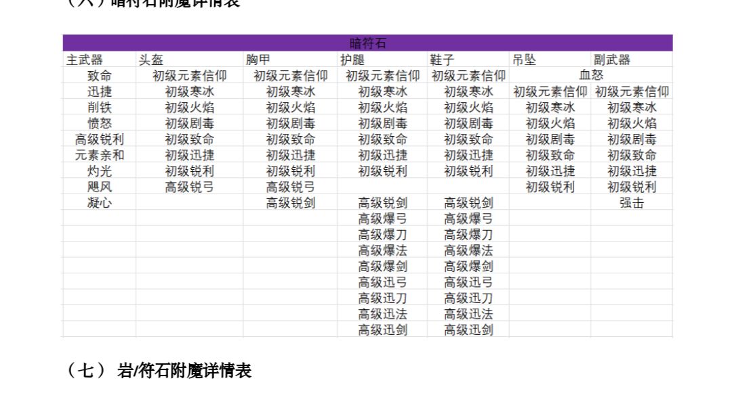Click the 凝心 cell in first column
The width and height of the screenshot is (732, 410).
(100, 203)
